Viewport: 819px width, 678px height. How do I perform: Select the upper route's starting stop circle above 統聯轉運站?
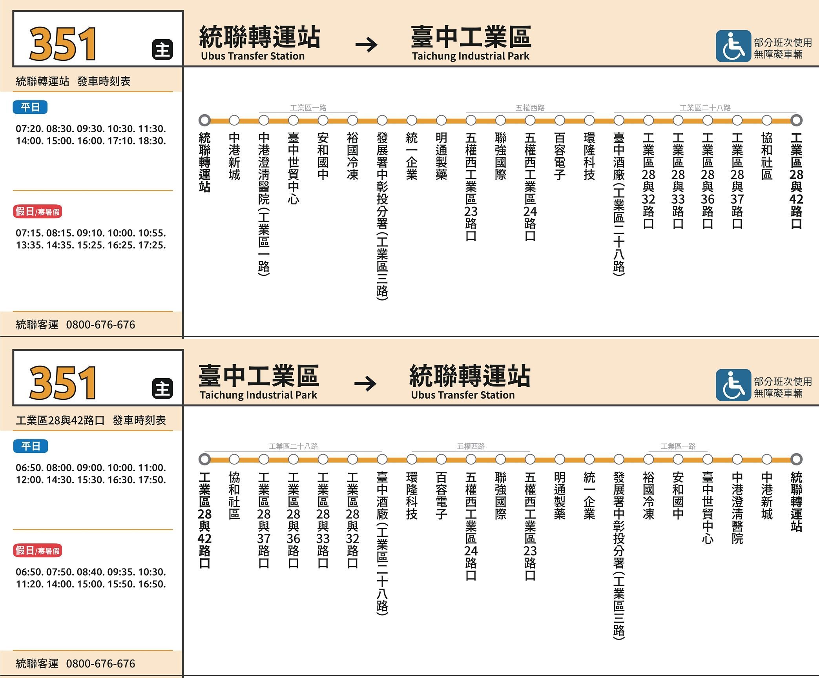[204, 120]
